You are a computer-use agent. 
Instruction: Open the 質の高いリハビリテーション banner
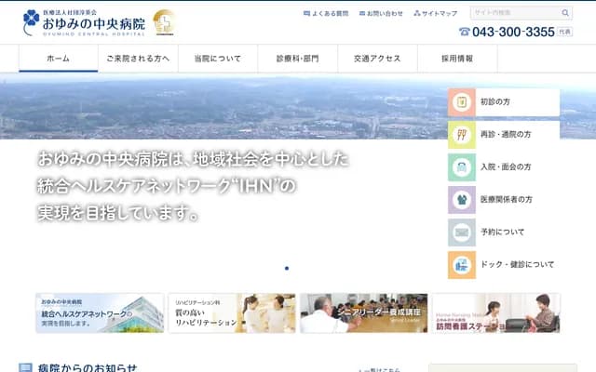pyautogui.click(x=232, y=313)
